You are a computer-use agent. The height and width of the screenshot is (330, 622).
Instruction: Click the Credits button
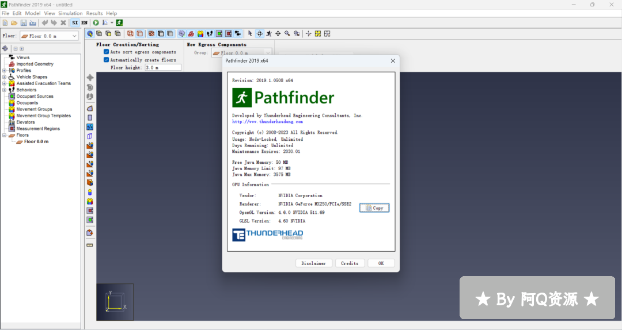pyautogui.click(x=350, y=263)
